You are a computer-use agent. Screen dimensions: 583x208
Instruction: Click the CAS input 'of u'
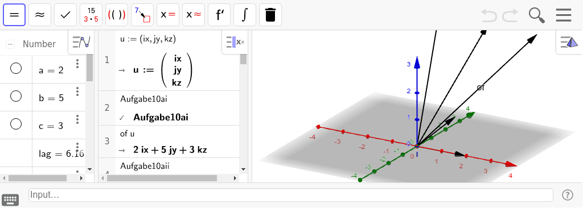point(127,134)
